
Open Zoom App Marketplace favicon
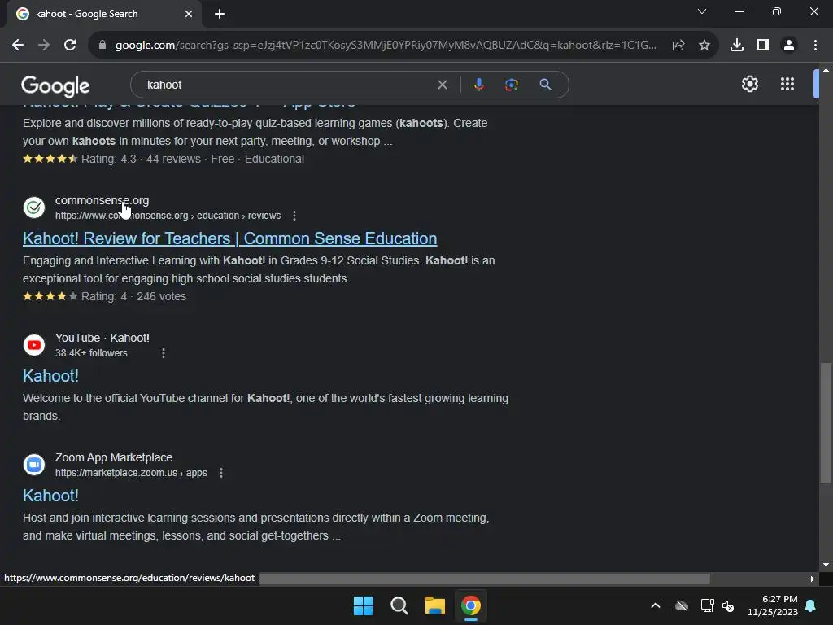tap(34, 465)
